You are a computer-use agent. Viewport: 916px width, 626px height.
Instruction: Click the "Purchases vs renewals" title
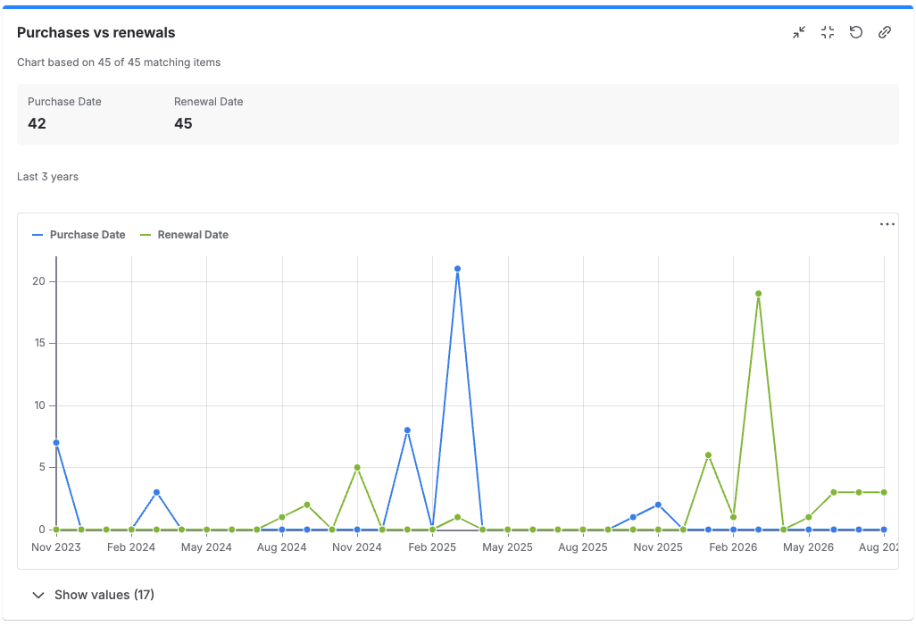(x=96, y=33)
